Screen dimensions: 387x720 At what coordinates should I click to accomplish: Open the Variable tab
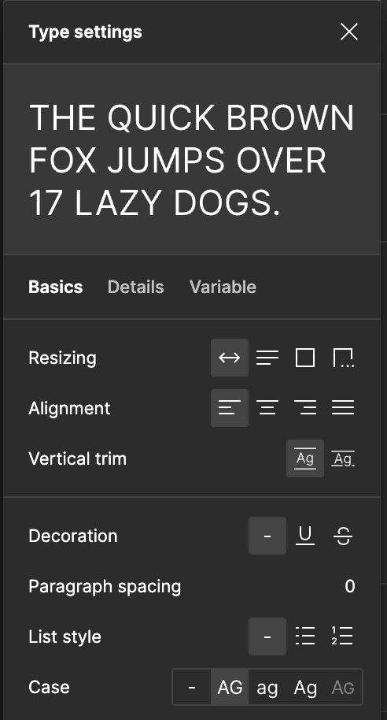tap(223, 287)
